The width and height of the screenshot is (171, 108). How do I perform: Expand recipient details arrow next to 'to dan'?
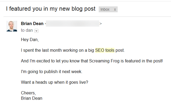tap(37, 31)
